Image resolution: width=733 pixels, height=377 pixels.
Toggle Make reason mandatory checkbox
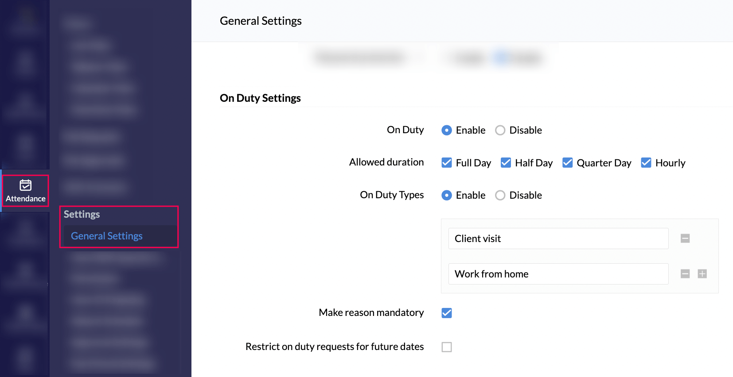pos(447,313)
